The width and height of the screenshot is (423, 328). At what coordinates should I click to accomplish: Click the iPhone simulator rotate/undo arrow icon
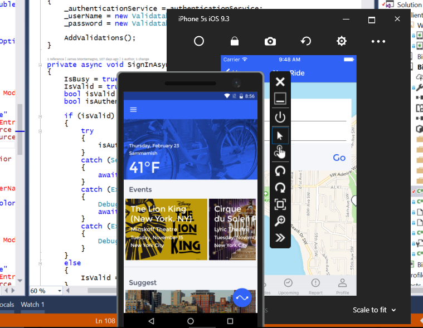coord(306,41)
